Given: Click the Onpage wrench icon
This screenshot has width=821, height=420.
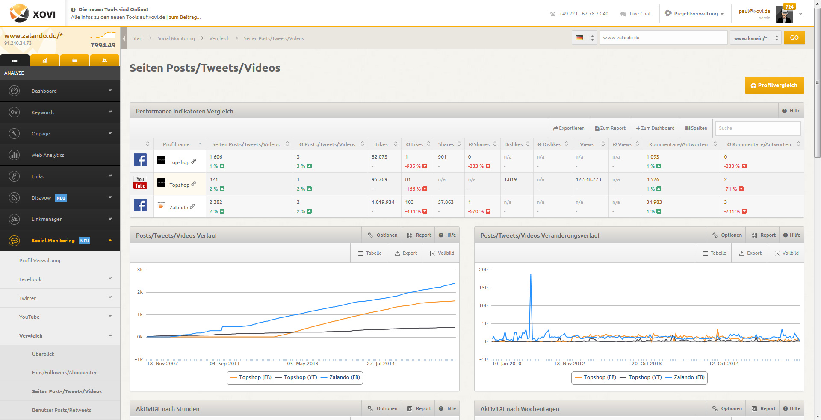Looking at the screenshot, I should click(15, 134).
